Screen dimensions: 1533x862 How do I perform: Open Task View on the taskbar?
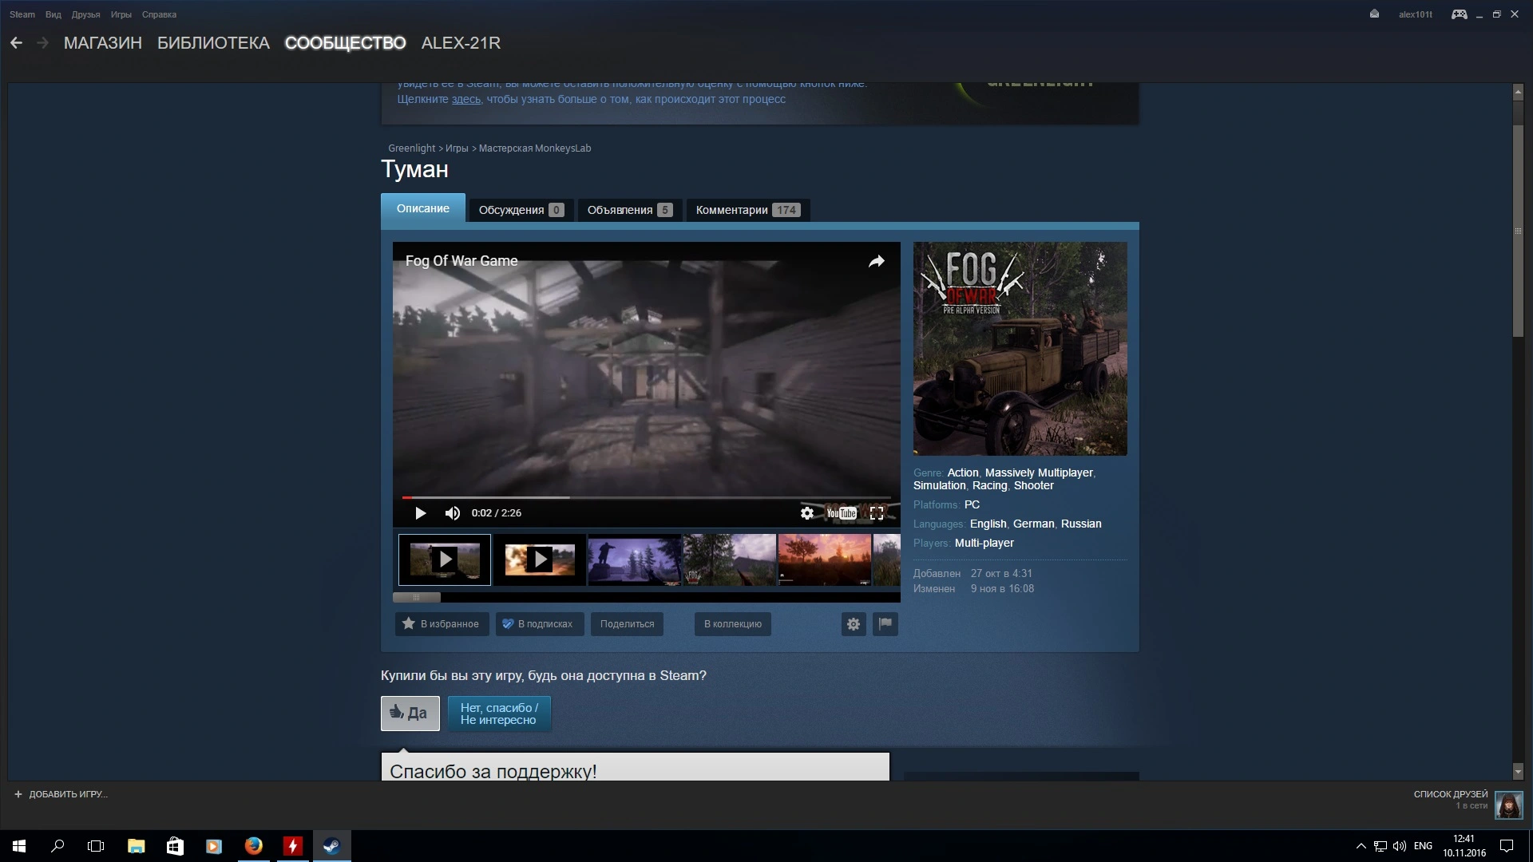coord(96,846)
